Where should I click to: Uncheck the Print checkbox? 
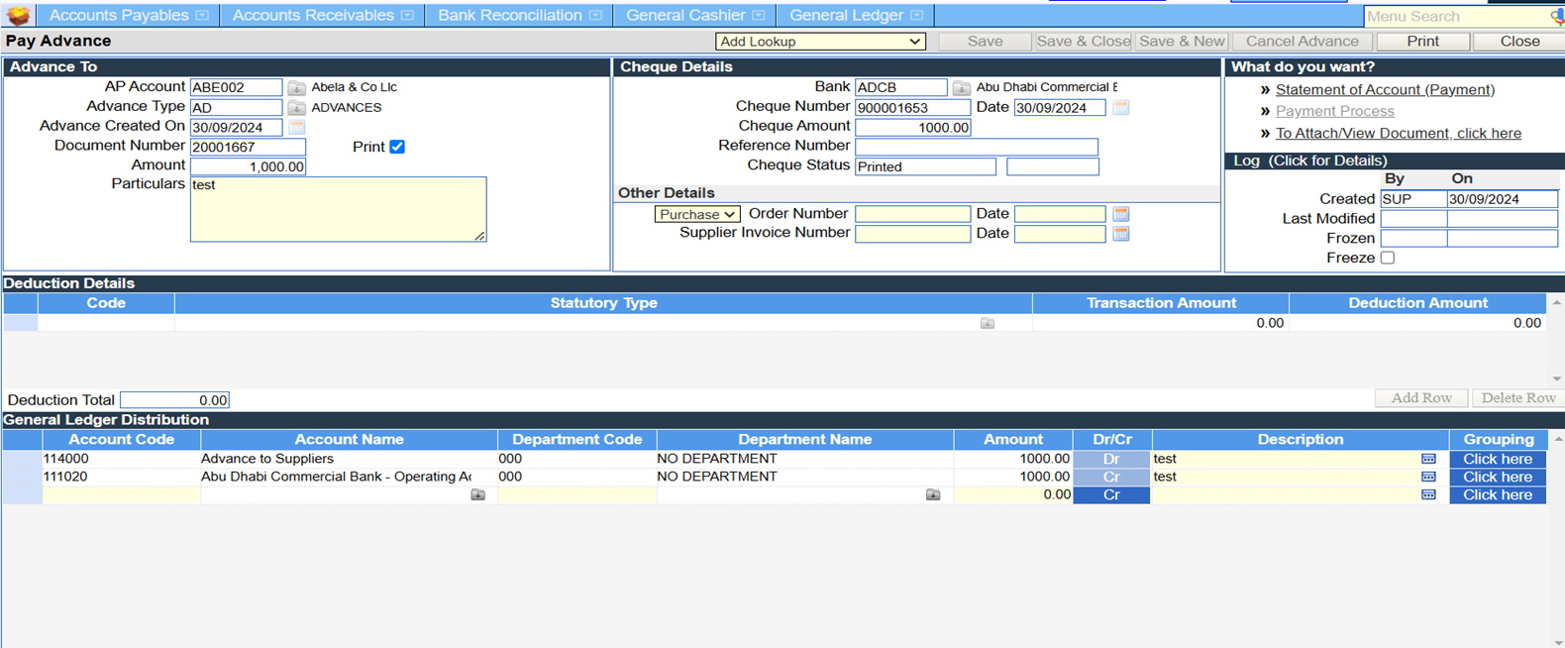[397, 147]
